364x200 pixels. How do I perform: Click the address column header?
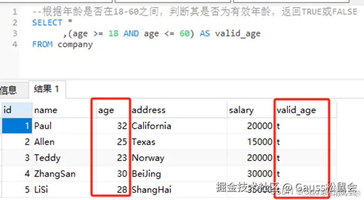pos(178,110)
